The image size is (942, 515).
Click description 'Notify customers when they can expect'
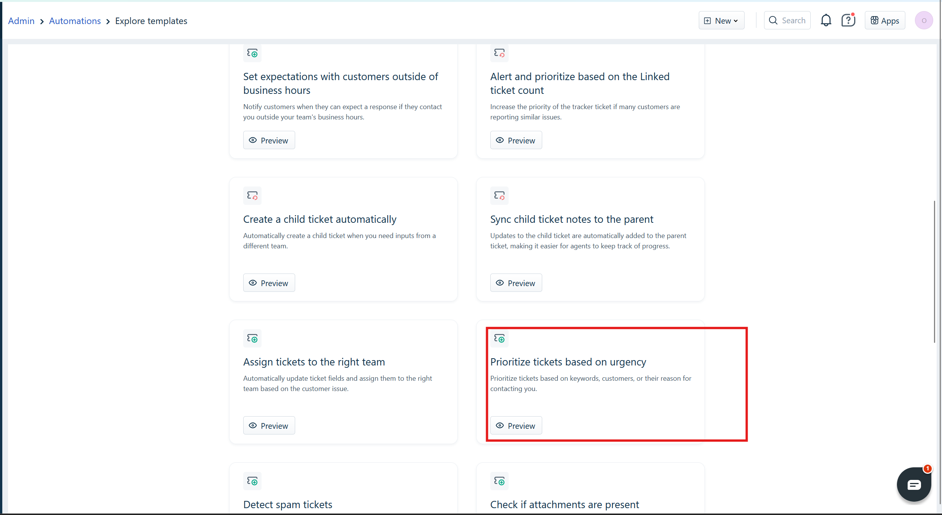[343, 112]
